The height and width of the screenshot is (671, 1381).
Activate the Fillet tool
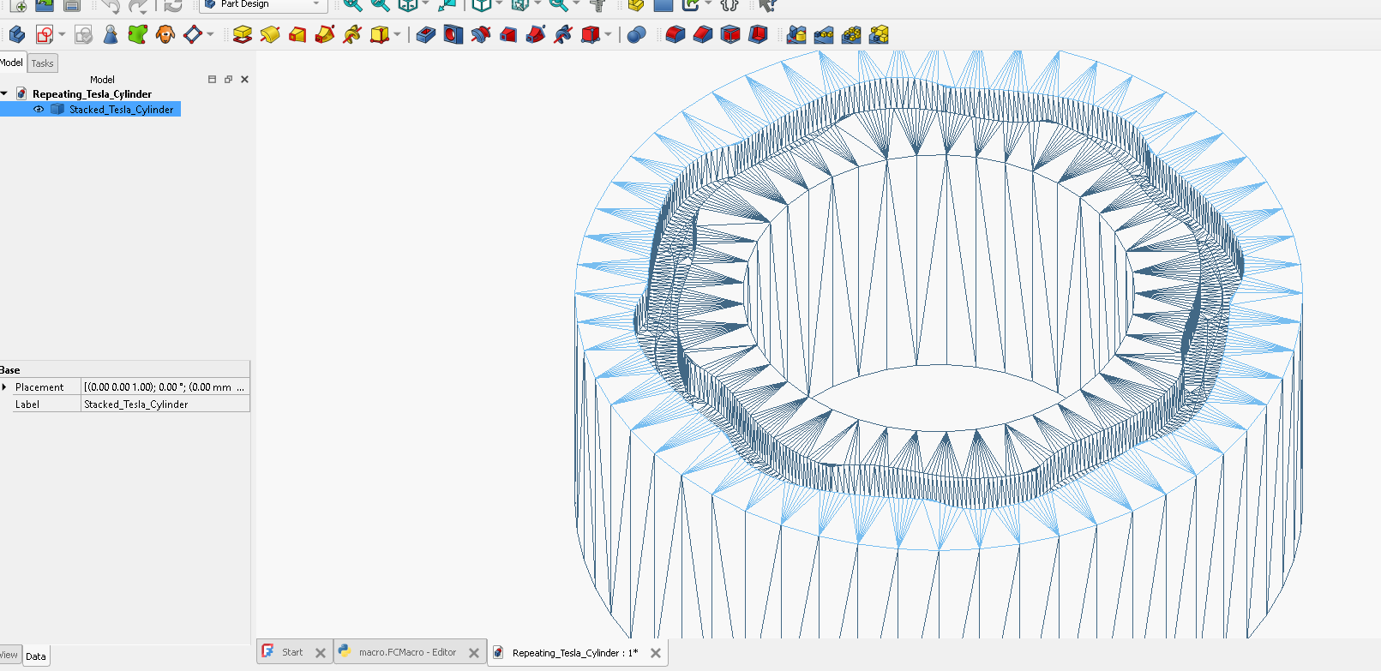[675, 35]
